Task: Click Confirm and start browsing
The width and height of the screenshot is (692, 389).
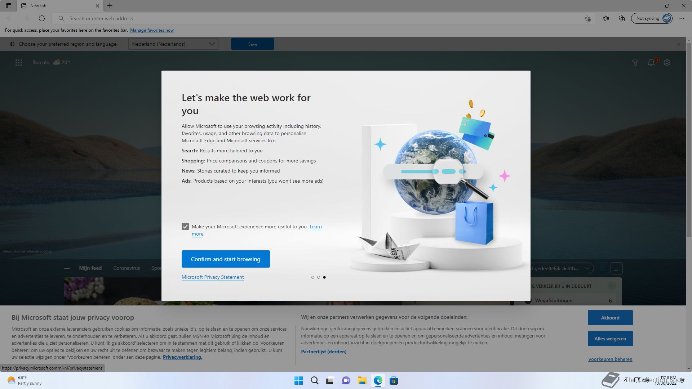Action: point(226,259)
